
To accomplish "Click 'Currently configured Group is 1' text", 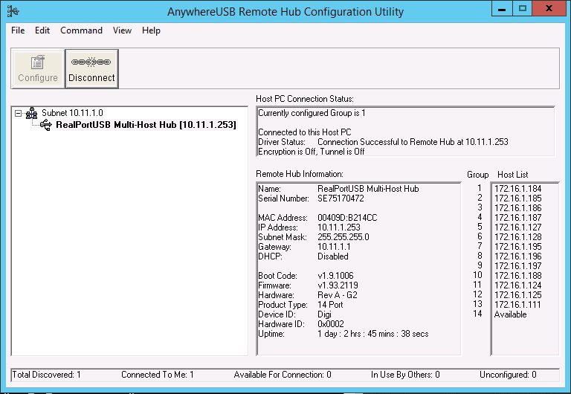I will coord(312,113).
